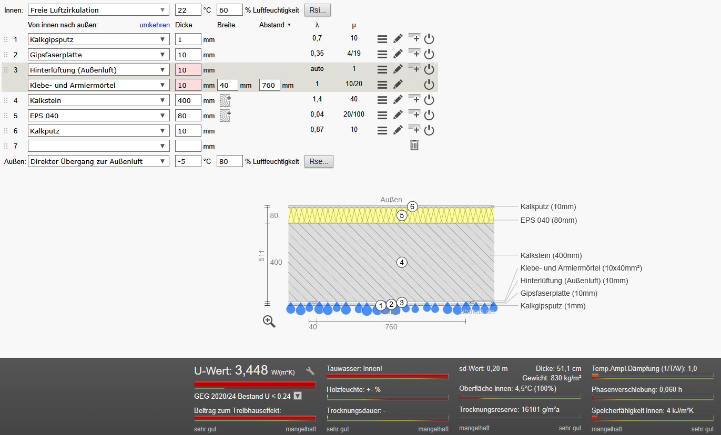This screenshot has height=435, width=721.
Task: Click the umkehren link to reverse layers
Action: [155, 25]
